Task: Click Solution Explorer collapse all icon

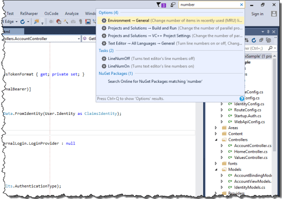Action: coord(261,40)
